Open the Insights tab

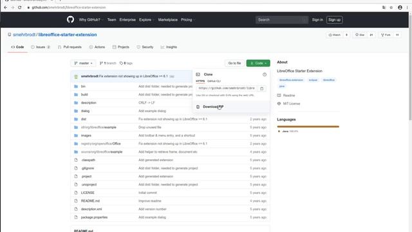coord(169,47)
